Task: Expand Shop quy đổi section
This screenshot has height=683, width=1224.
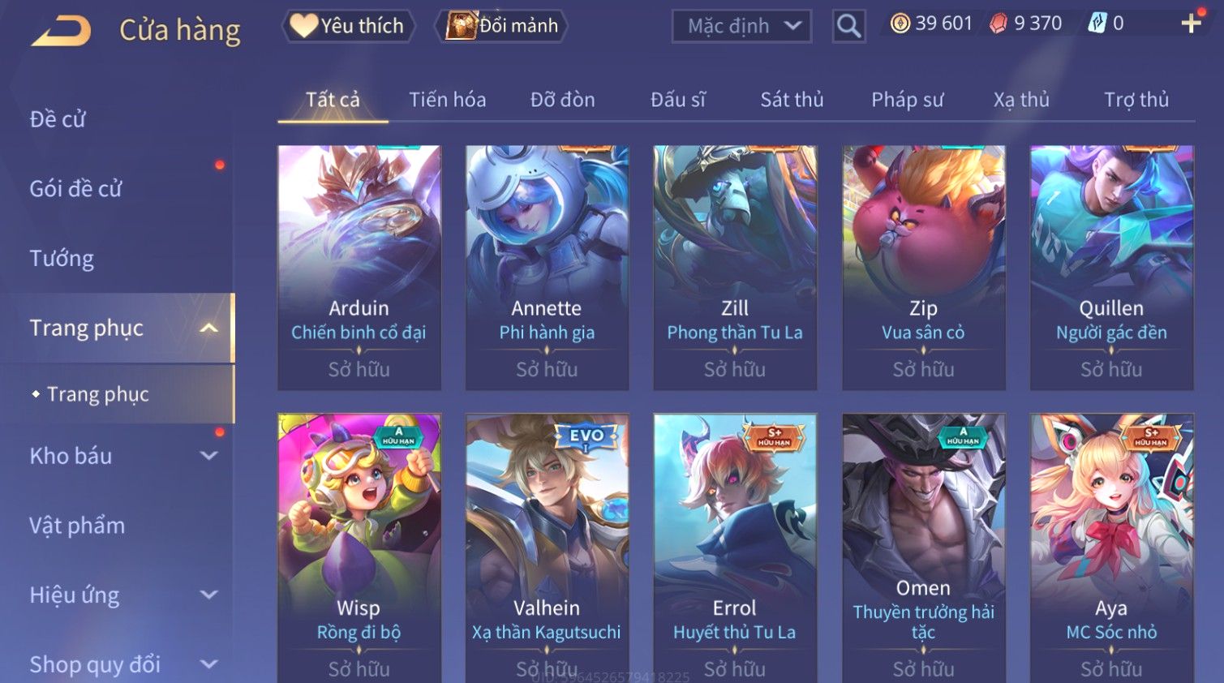Action: pos(209,664)
